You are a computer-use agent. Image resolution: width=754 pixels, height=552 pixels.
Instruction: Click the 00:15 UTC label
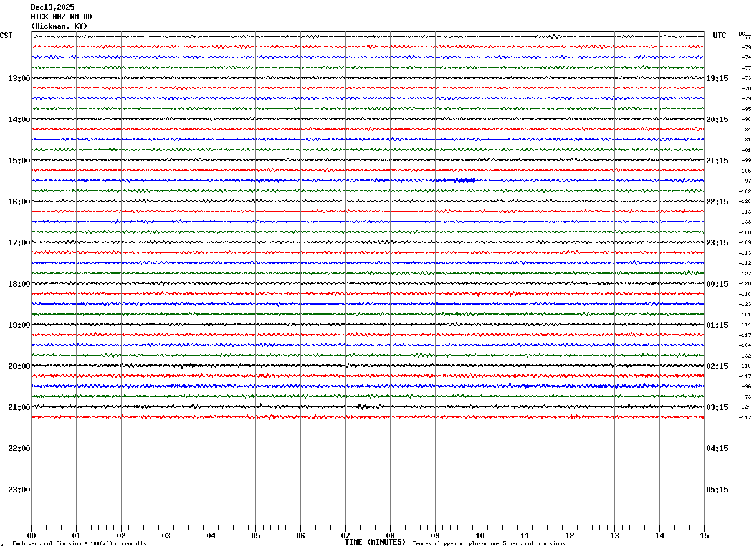tap(717, 284)
